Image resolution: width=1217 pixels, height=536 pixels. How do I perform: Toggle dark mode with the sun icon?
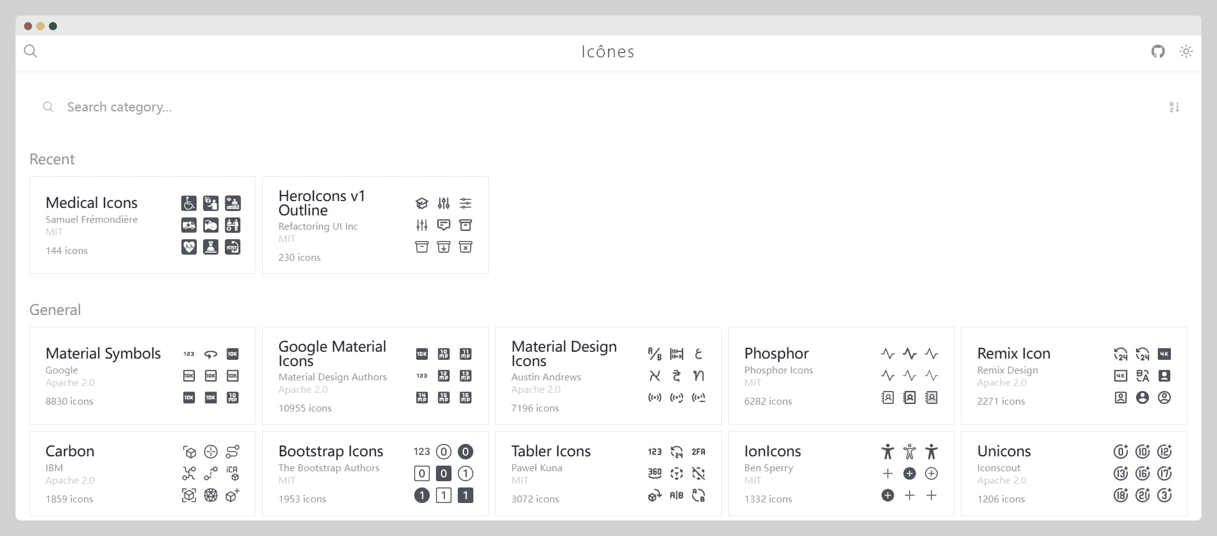(x=1186, y=52)
